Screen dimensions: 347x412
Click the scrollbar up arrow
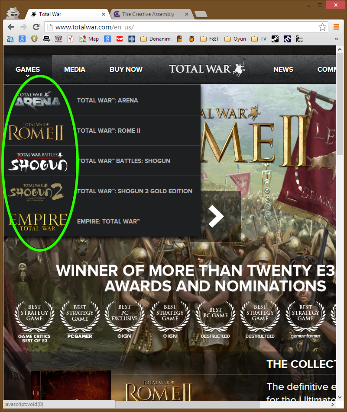pos(340,49)
